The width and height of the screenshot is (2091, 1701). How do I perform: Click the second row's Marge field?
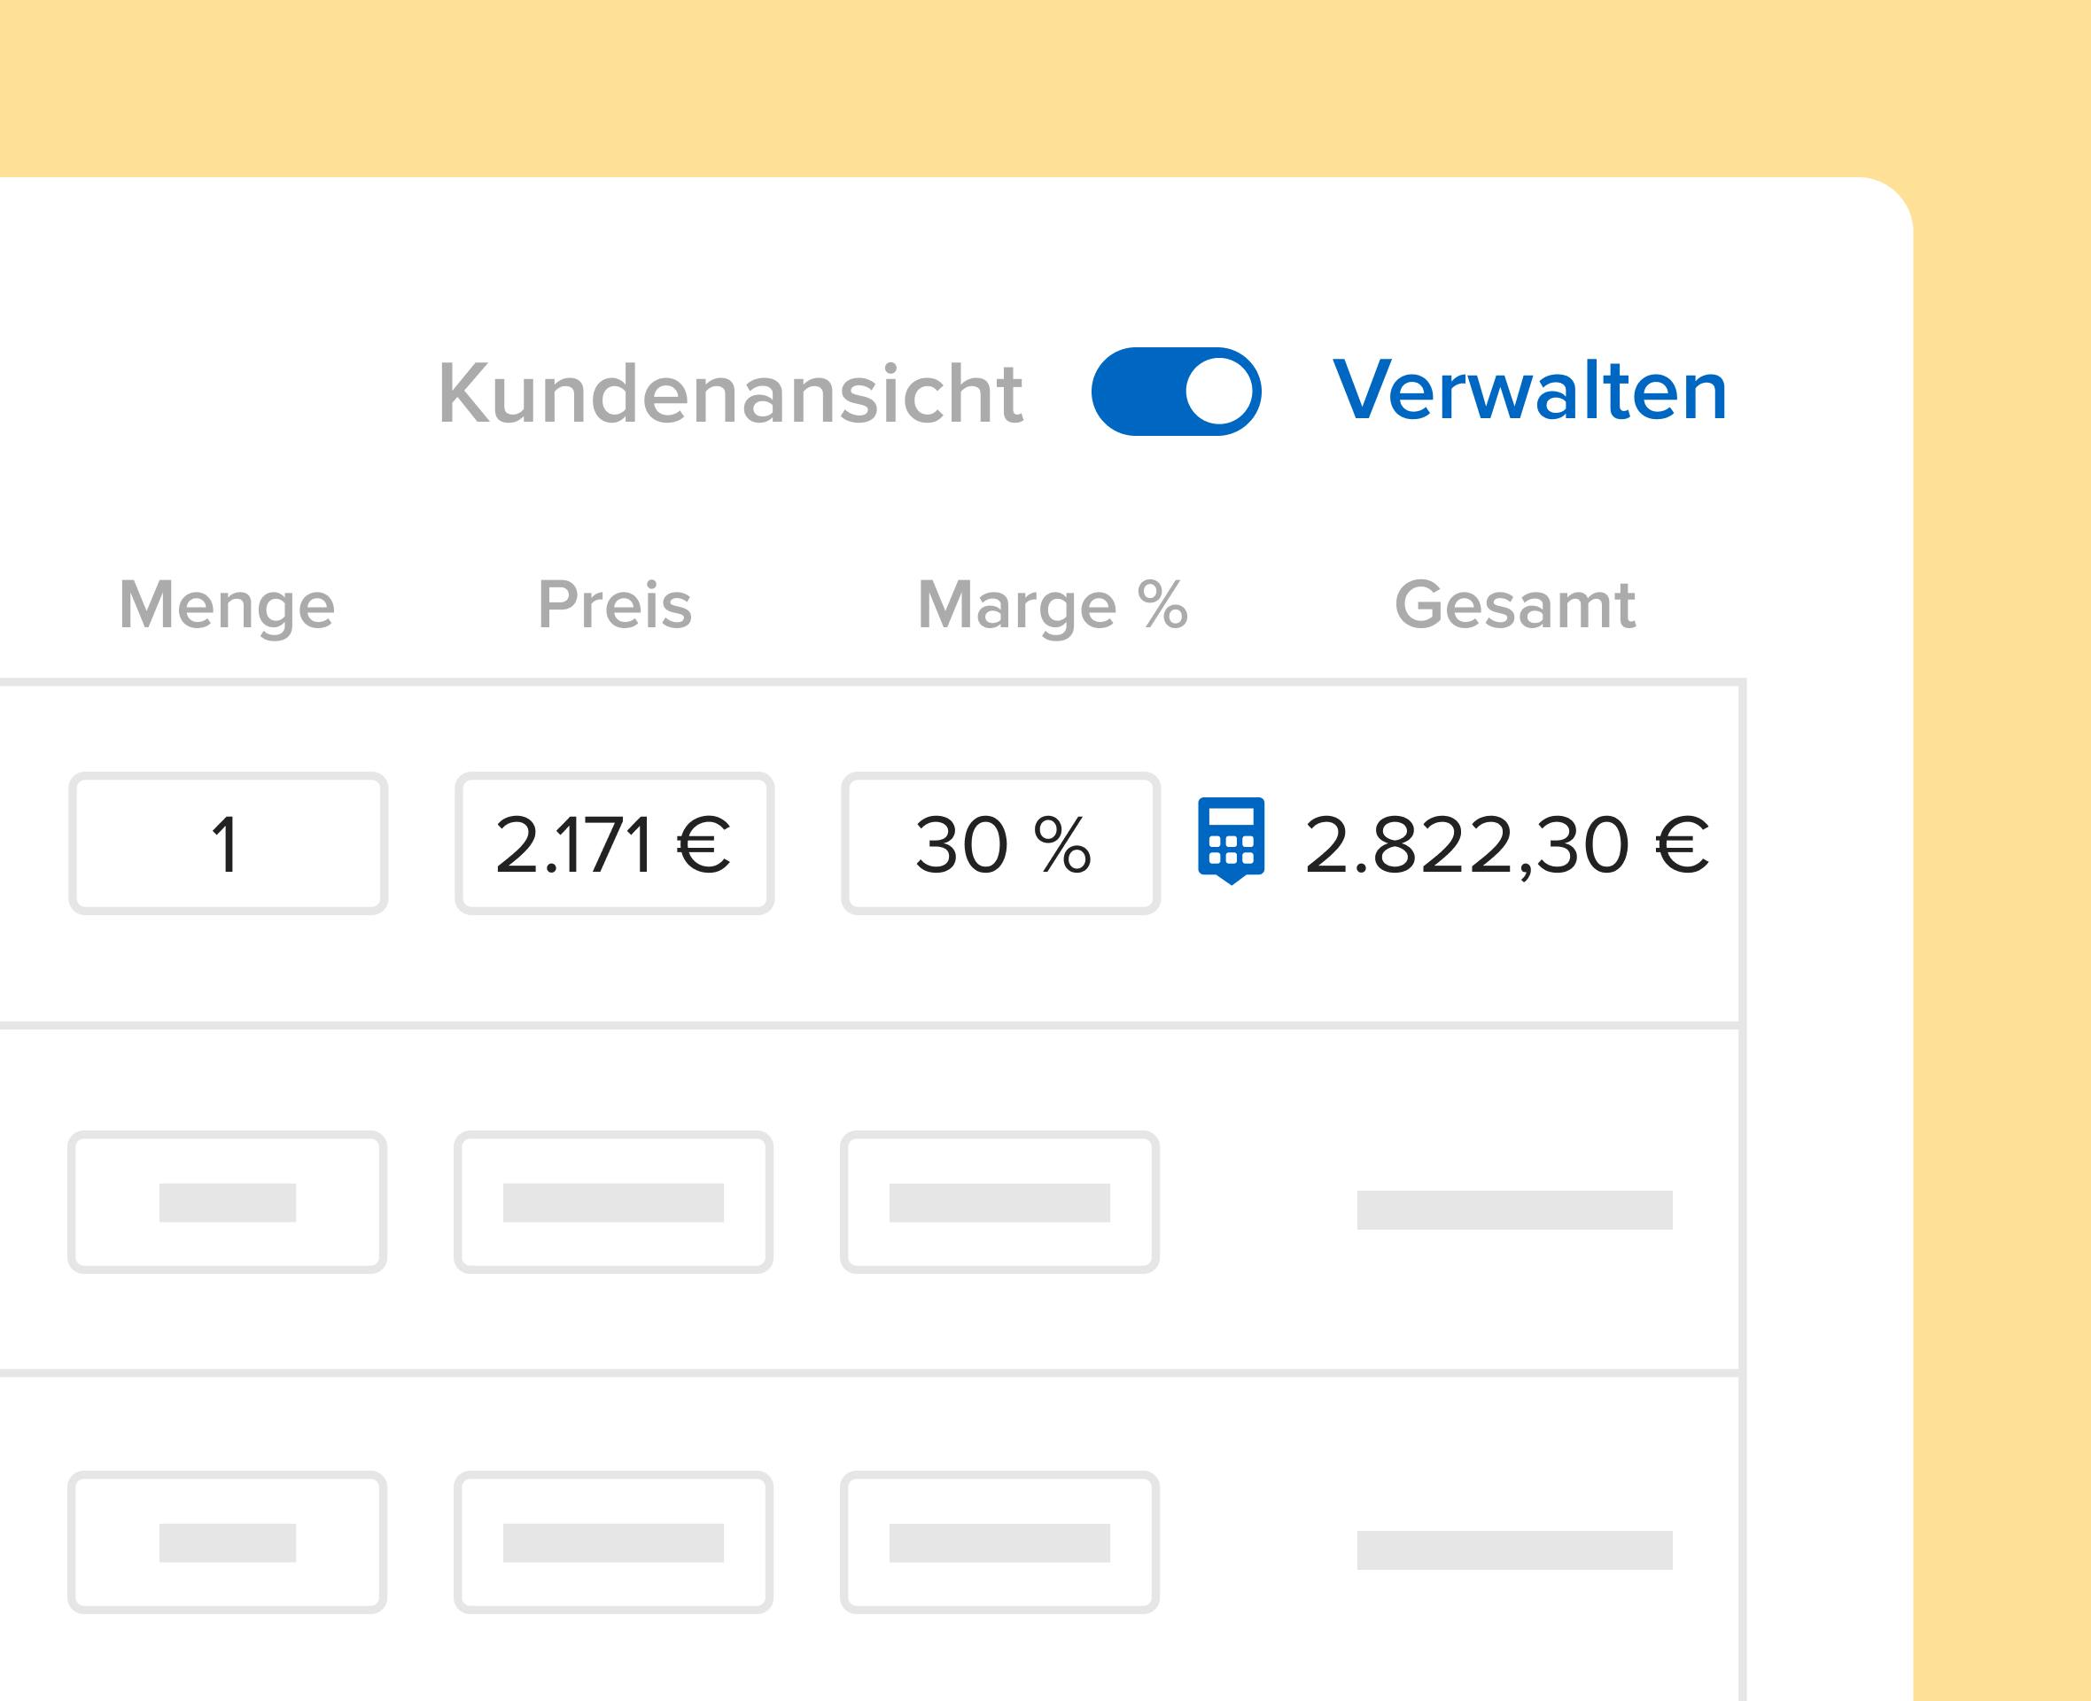[x=999, y=1202]
